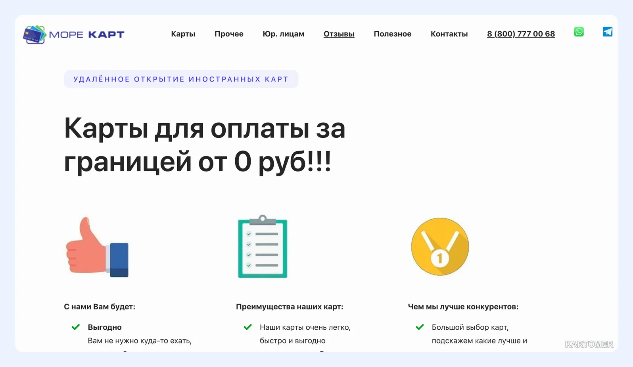
Task: Click text Большой выбор карт, подскажем
Action: point(480,334)
